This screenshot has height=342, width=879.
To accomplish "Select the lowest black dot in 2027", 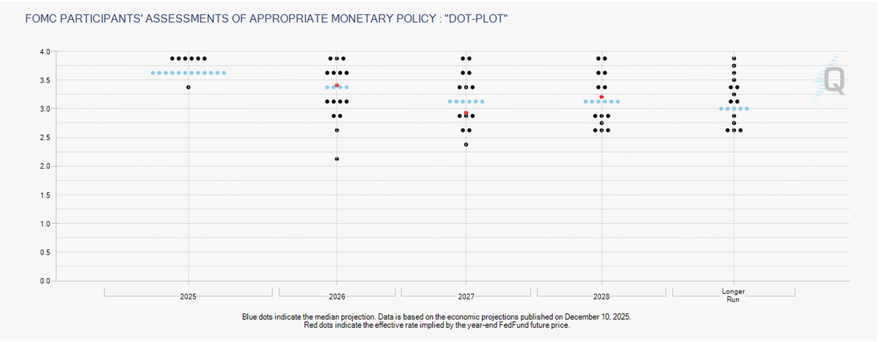I will click(x=466, y=145).
